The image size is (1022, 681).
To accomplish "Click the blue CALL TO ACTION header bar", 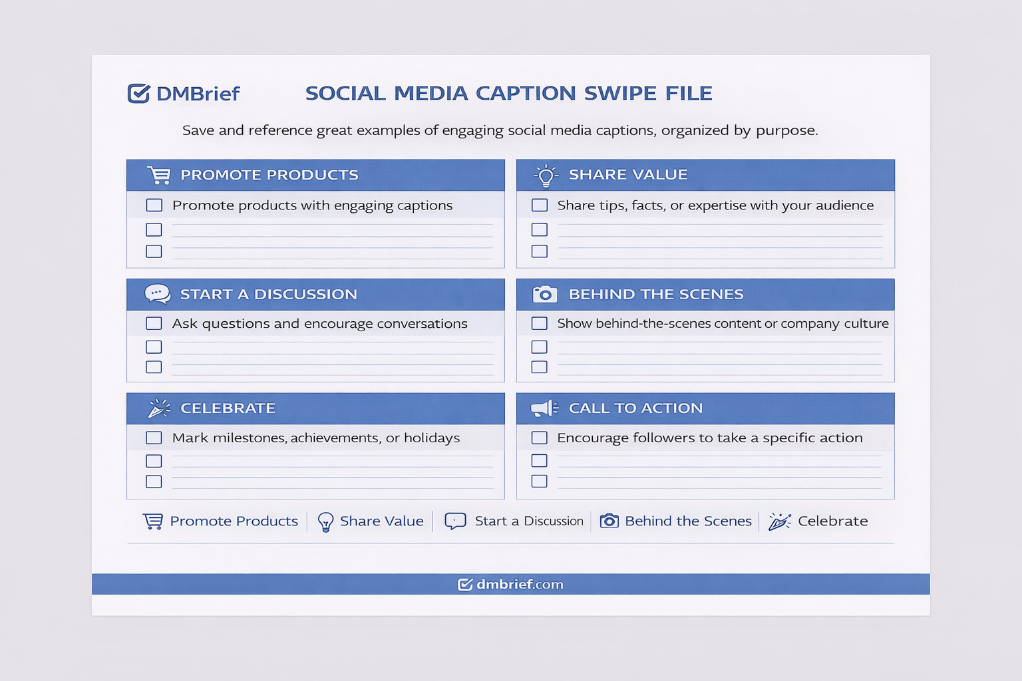I will pos(732,408).
